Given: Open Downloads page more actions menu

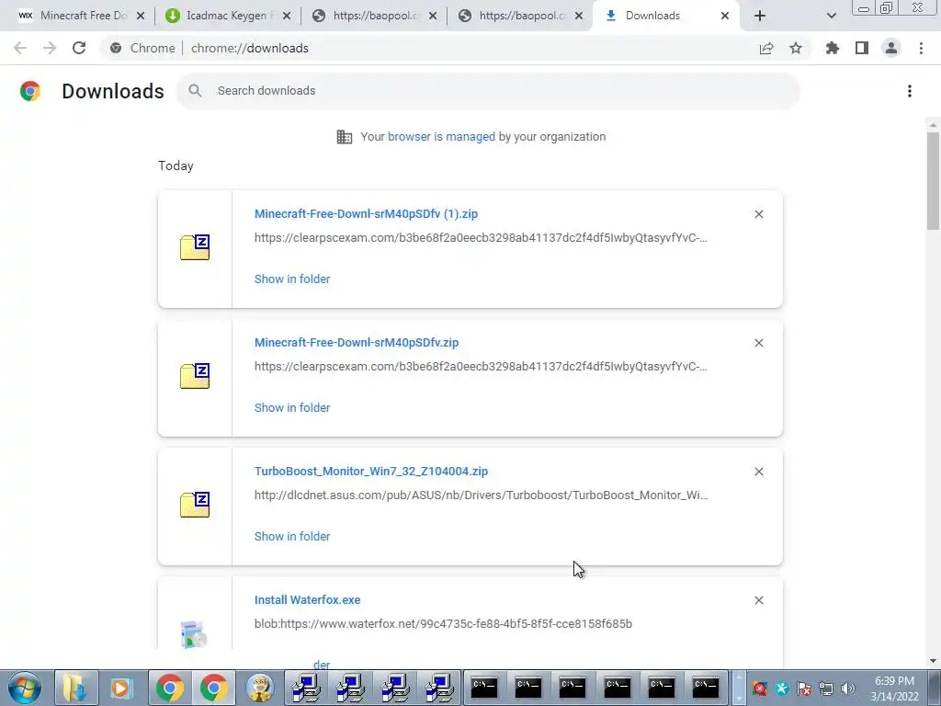Looking at the screenshot, I should [x=910, y=91].
